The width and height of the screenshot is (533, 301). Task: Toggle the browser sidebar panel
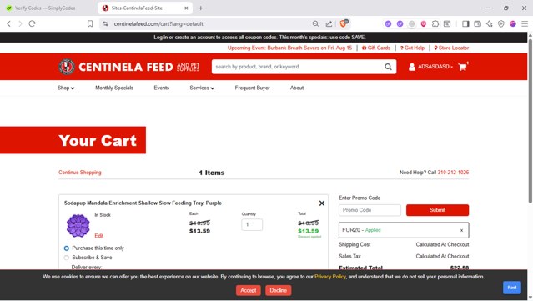coord(465,24)
